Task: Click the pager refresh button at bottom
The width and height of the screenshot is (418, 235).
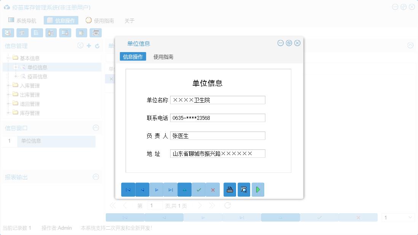Action: tap(227, 205)
